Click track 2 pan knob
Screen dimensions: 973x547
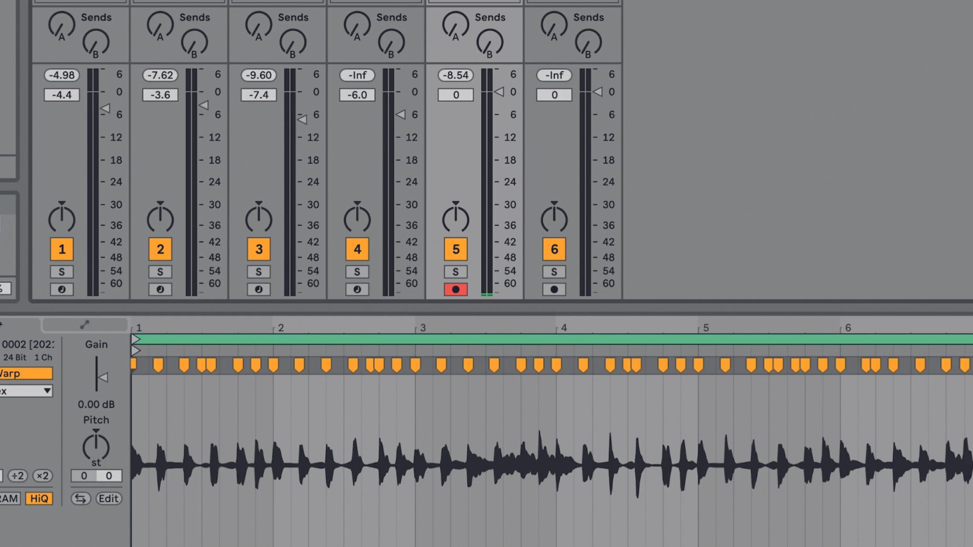[x=160, y=218]
